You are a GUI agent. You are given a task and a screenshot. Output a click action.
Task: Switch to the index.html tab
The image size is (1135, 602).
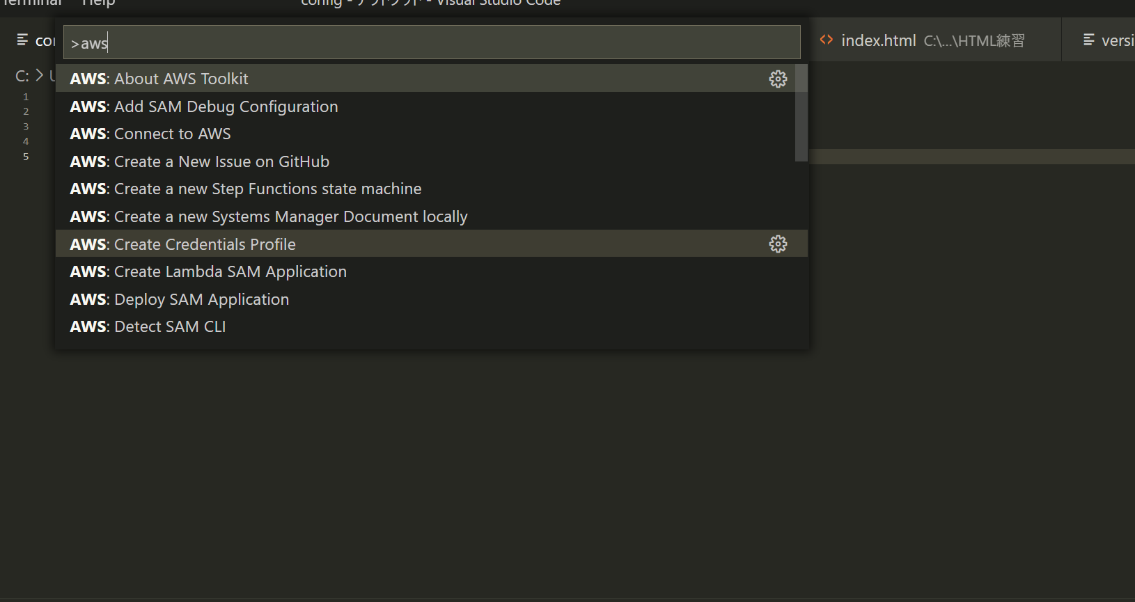point(935,40)
